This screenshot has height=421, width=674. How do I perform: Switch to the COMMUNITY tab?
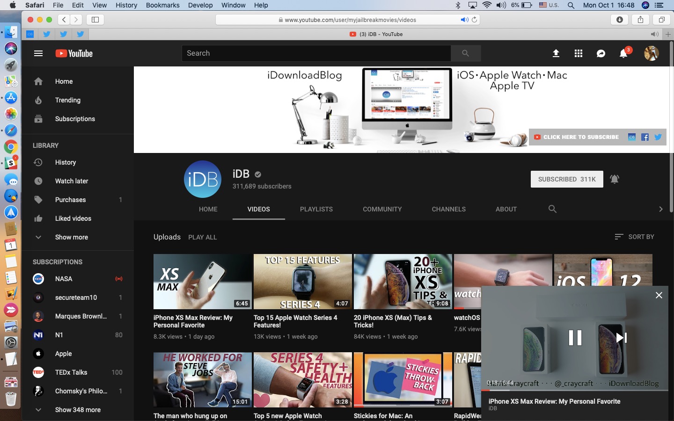382,209
